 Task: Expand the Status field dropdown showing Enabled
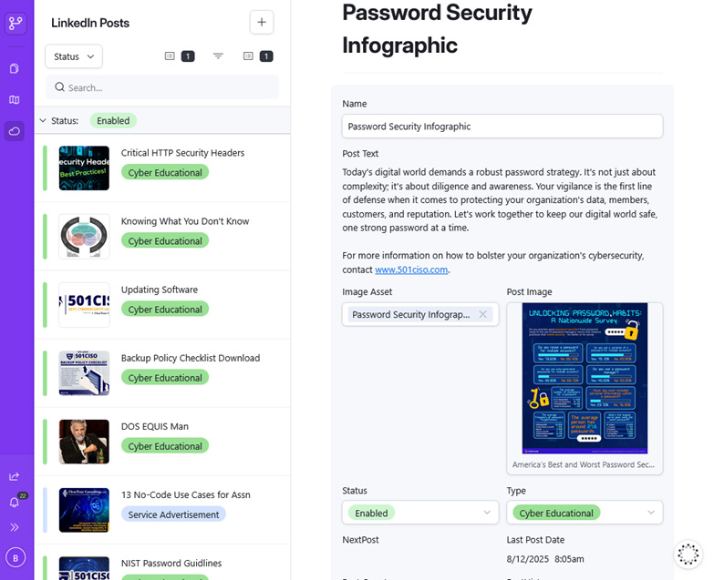coord(419,513)
